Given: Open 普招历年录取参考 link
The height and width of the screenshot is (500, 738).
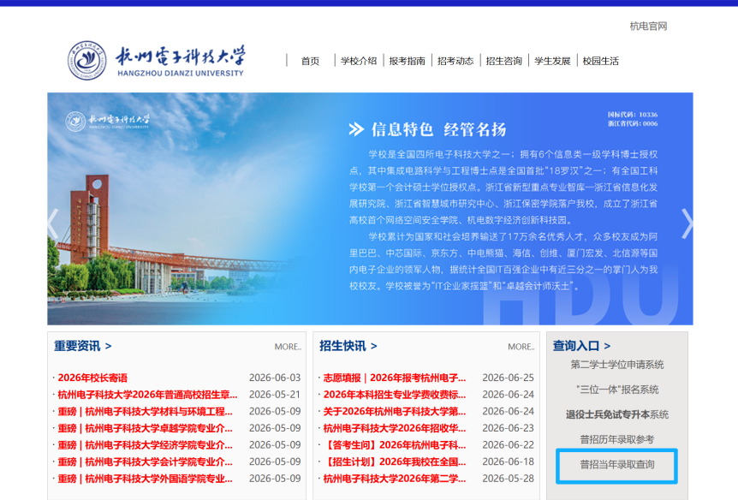Looking at the screenshot, I should 617,439.
